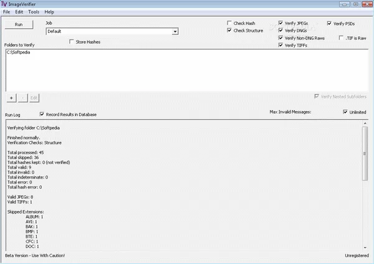Image resolution: width=374 pixels, height=264 pixels.
Task: Expand the Job dropdown arrow
Action: point(175,32)
